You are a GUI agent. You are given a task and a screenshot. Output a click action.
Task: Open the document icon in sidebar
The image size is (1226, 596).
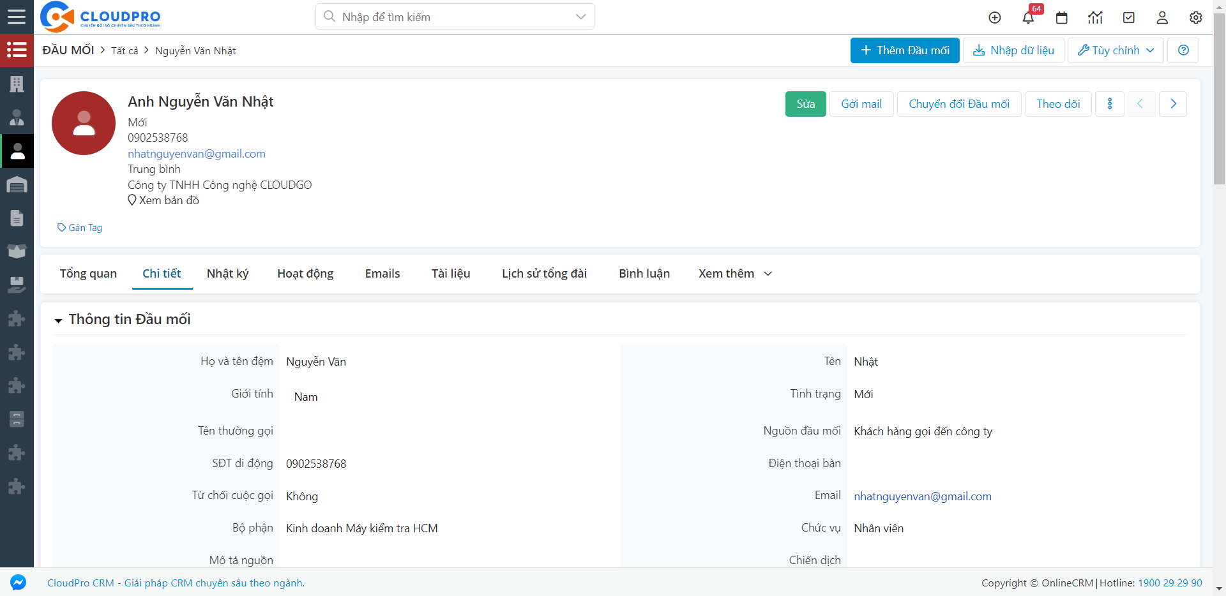[17, 218]
